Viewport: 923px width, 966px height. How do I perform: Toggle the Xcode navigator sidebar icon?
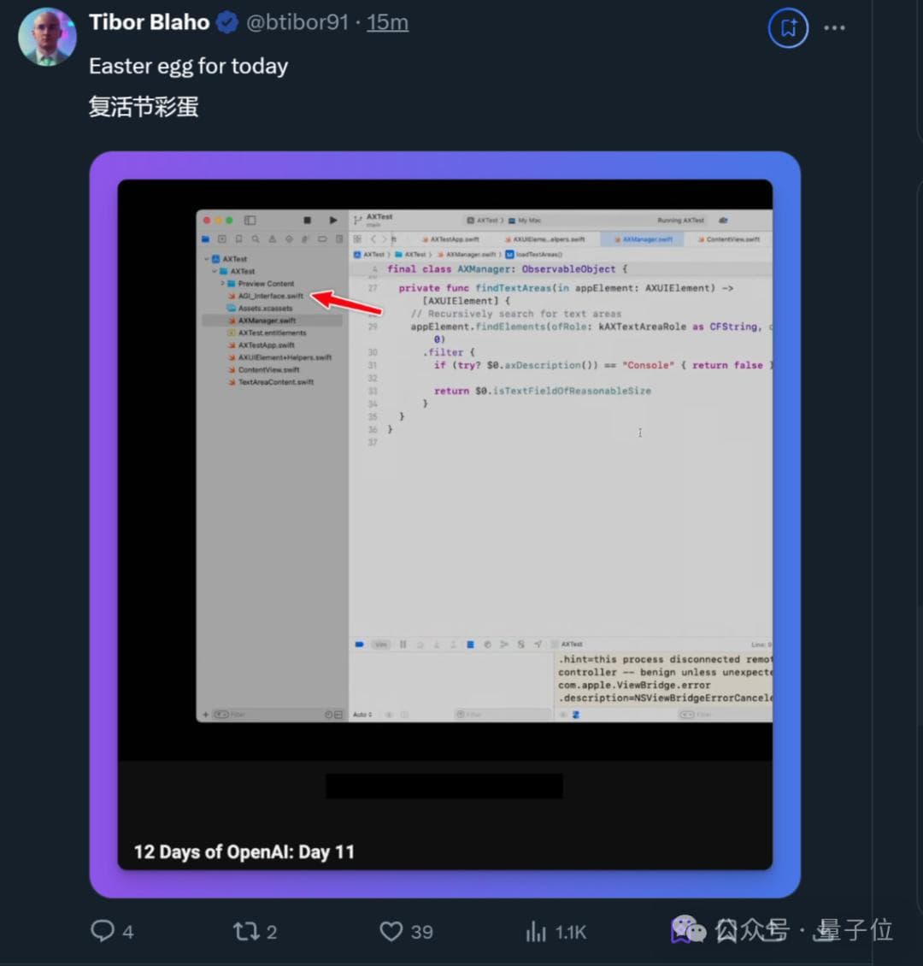[250, 221]
